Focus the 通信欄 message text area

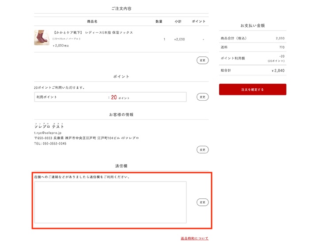coord(110,202)
